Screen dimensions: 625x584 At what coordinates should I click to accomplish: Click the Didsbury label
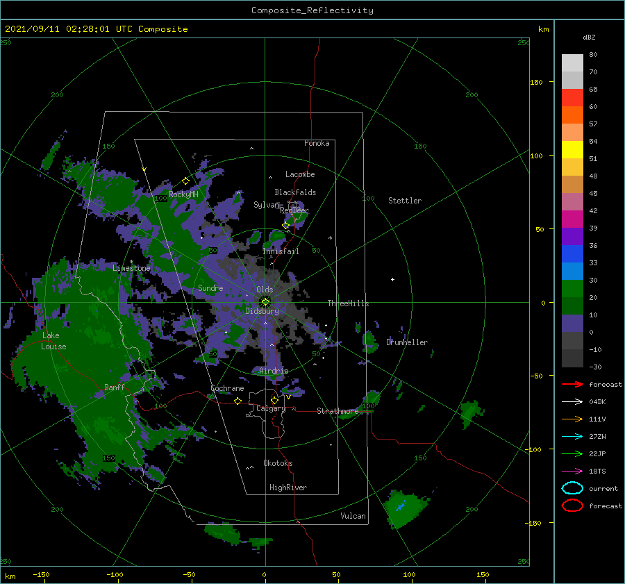coord(262,311)
